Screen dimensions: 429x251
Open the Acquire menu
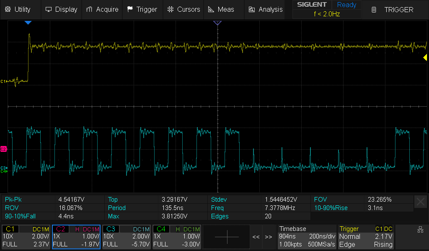102,9
